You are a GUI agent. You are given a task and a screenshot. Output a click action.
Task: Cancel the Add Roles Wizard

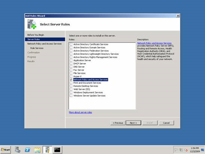click(x=166, y=123)
